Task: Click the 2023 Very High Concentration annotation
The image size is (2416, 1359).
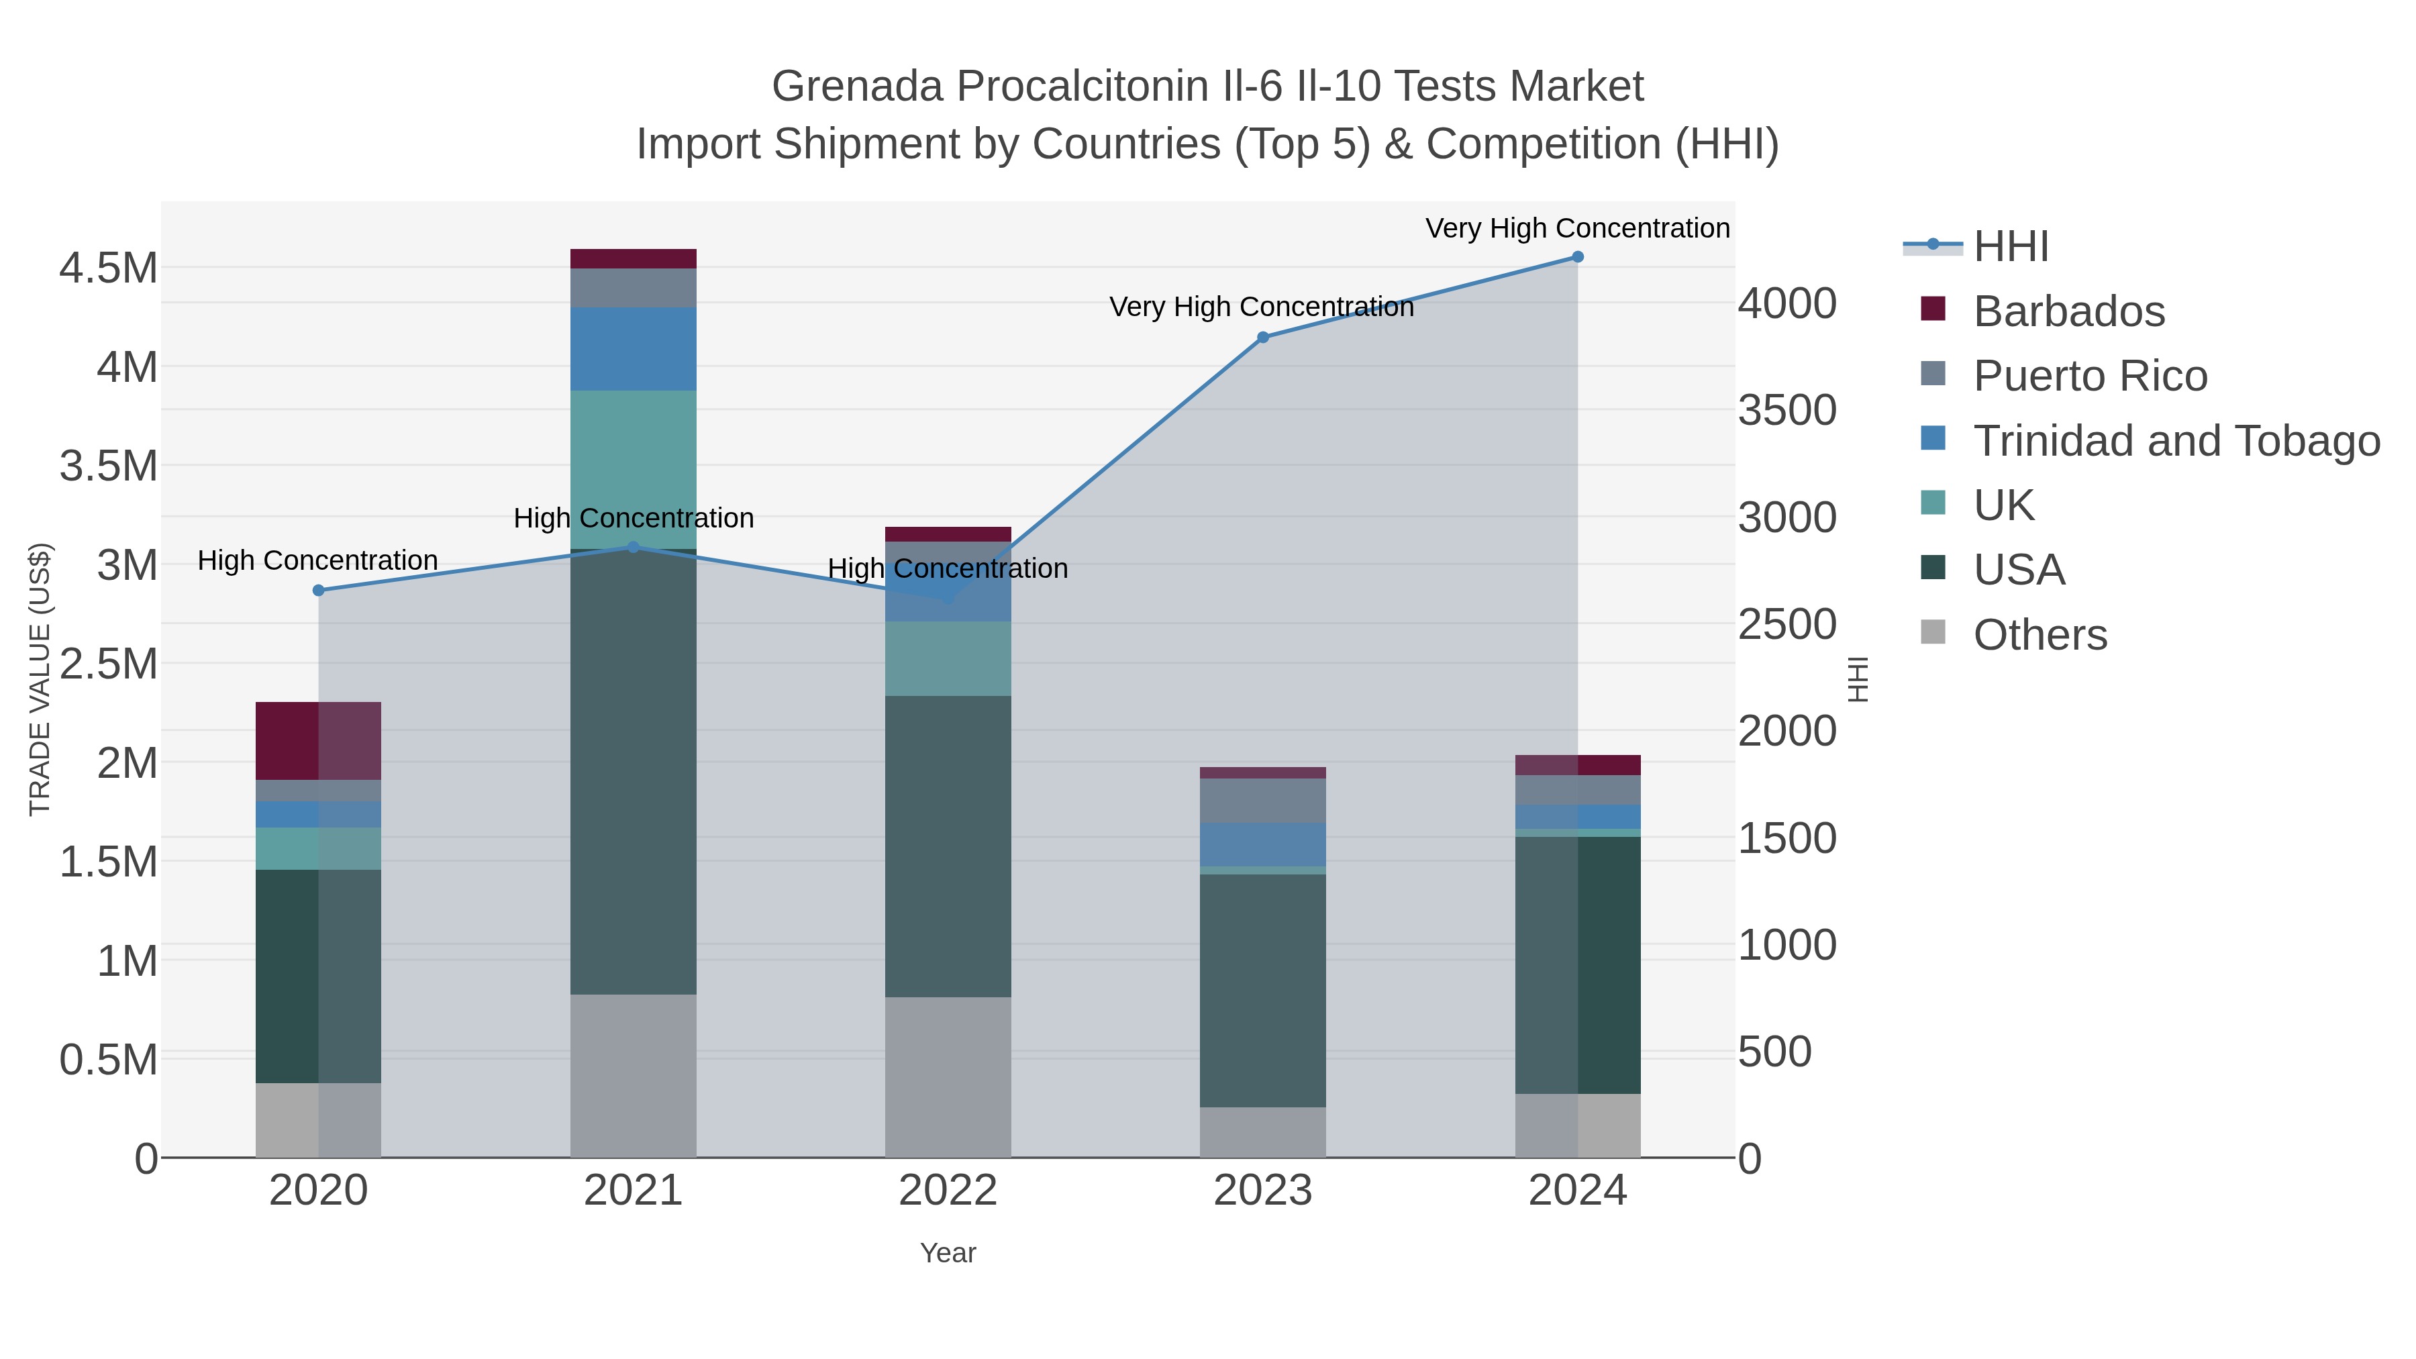Action: coord(1262,307)
